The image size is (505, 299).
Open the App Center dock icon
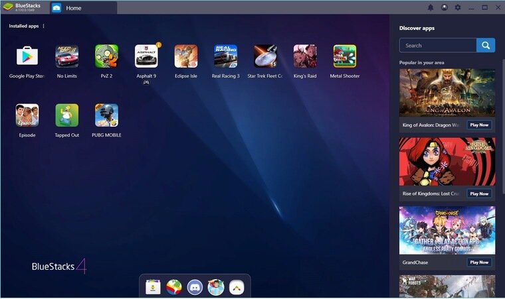point(153,287)
